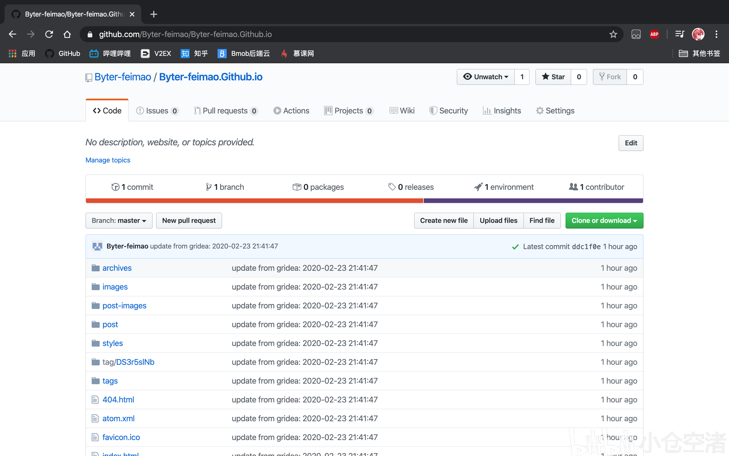The height and width of the screenshot is (456, 729).
Task: Click the Find file button
Action: coord(542,221)
